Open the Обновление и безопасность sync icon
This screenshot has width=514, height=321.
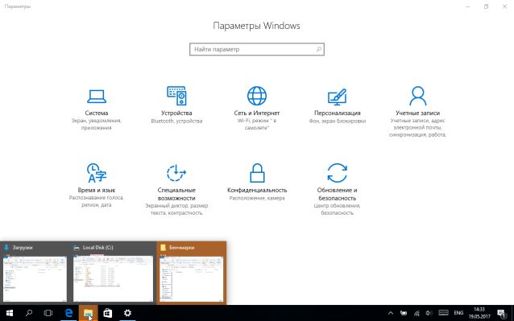[x=337, y=173]
